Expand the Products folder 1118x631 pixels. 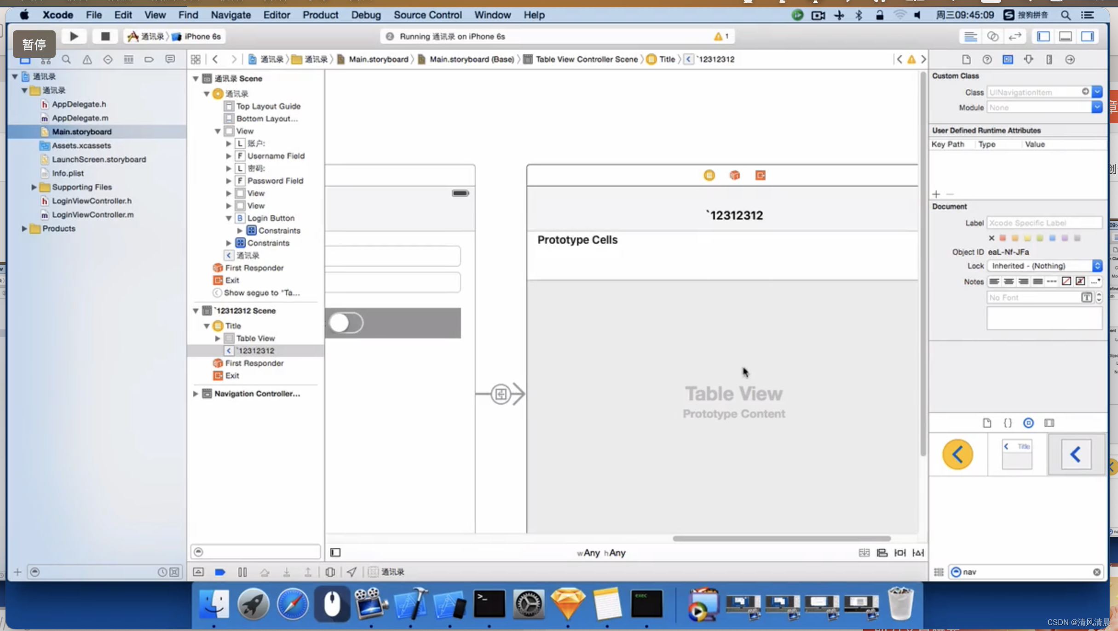pyautogui.click(x=24, y=229)
